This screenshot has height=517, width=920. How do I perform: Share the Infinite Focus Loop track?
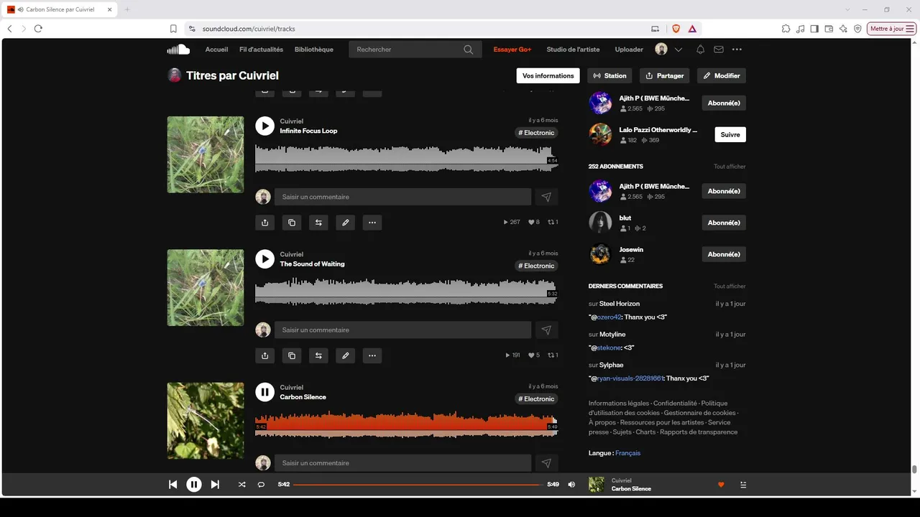click(264, 223)
